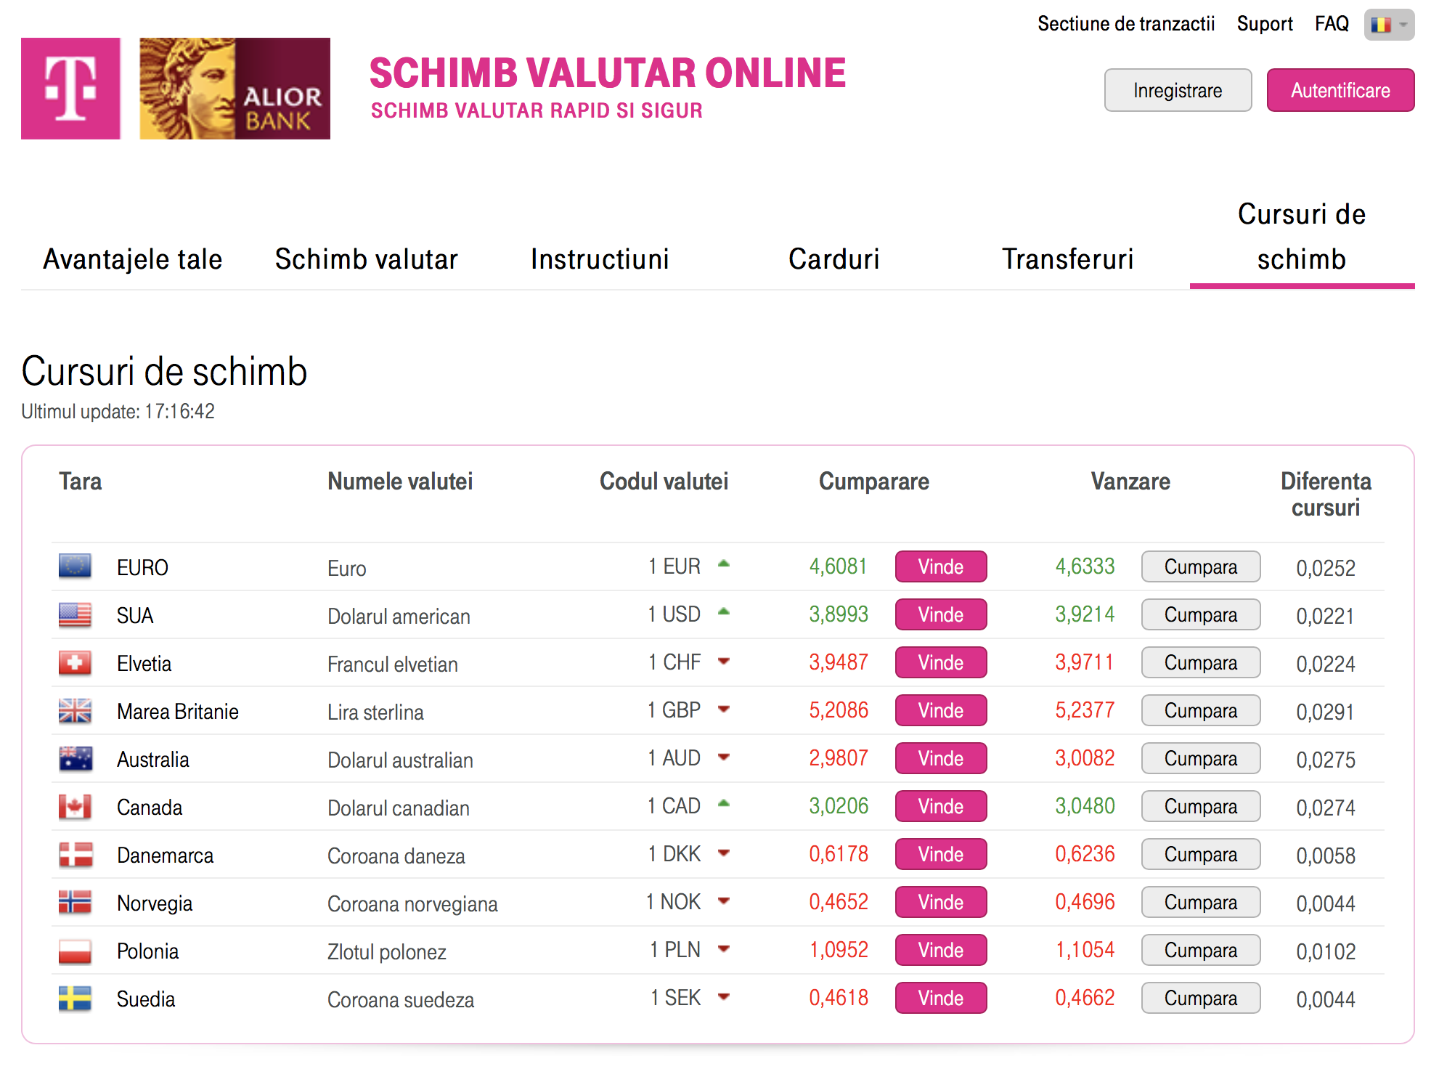Click the Switzerland flag icon

coord(75,662)
